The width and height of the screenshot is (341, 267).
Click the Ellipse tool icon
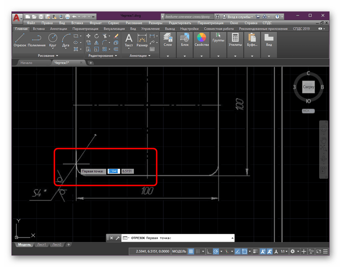(76, 43)
